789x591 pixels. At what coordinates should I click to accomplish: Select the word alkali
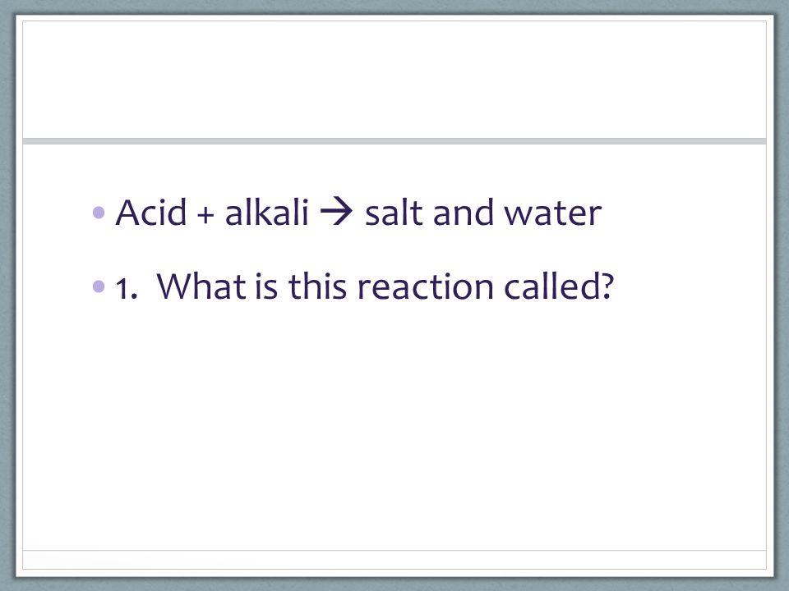[x=266, y=212]
